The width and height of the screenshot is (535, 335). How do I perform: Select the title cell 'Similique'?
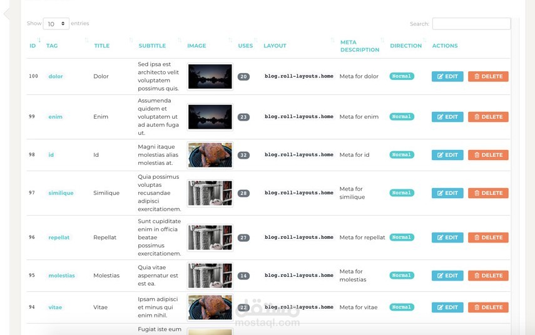[x=106, y=193]
